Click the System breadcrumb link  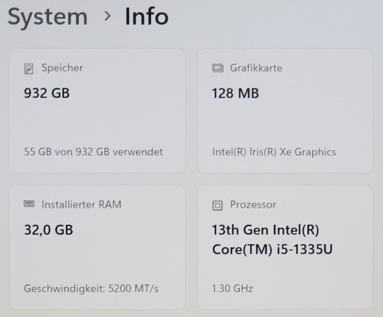tap(47, 16)
